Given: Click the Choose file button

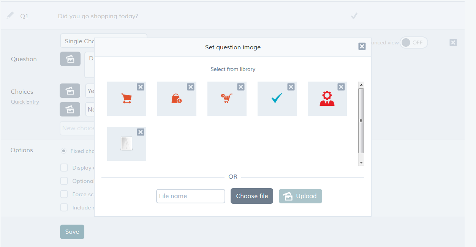Looking at the screenshot, I should point(252,196).
